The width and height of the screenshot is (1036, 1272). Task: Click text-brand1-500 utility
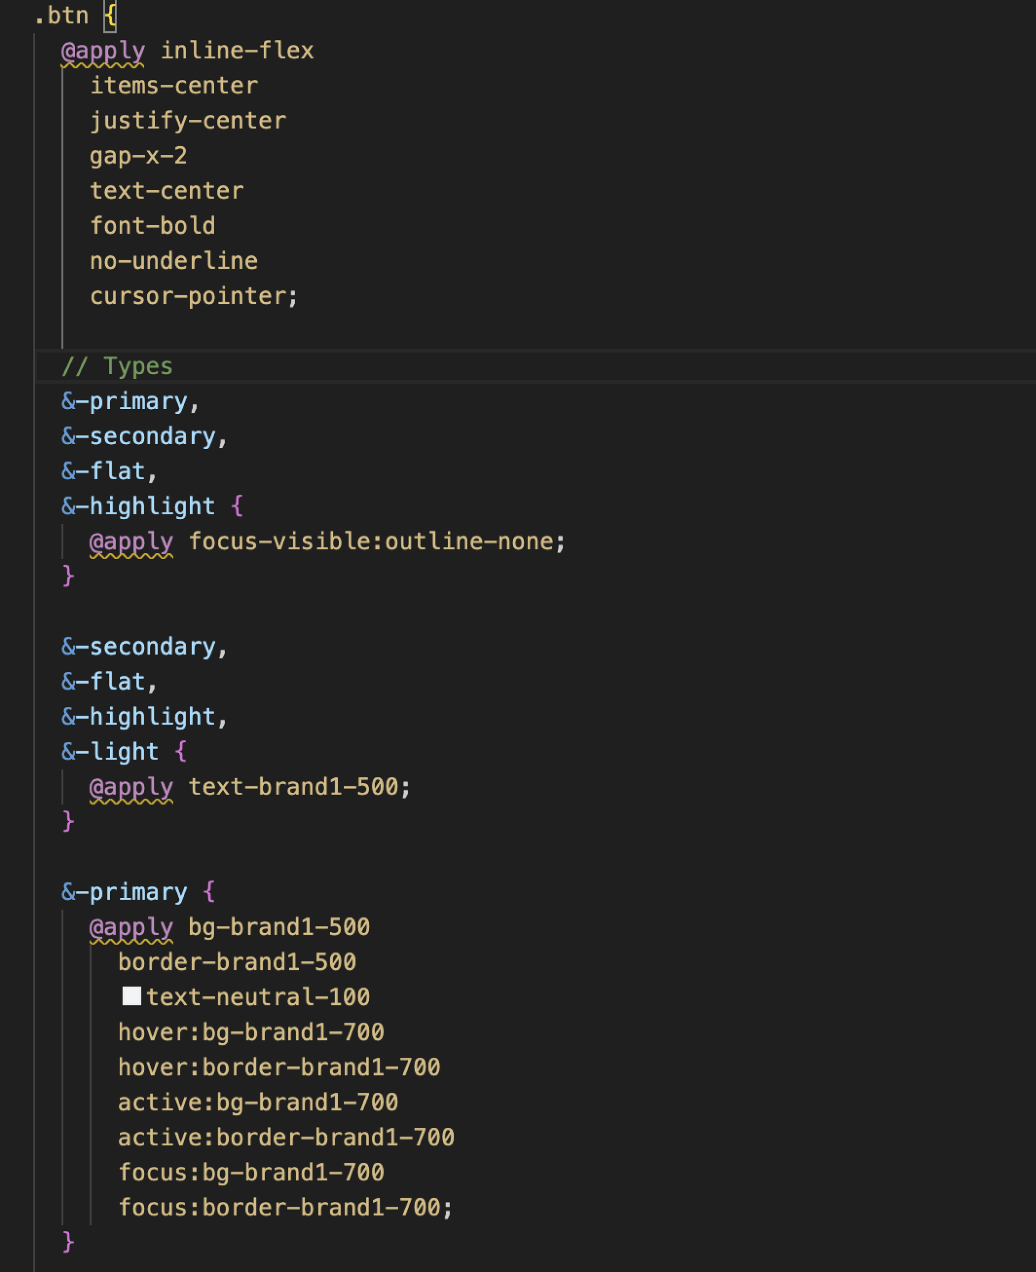click(x=293, y=787)
